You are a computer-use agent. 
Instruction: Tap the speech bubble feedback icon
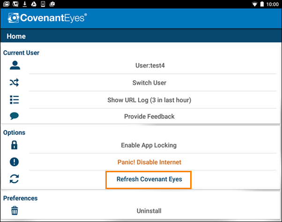(14, 116)
